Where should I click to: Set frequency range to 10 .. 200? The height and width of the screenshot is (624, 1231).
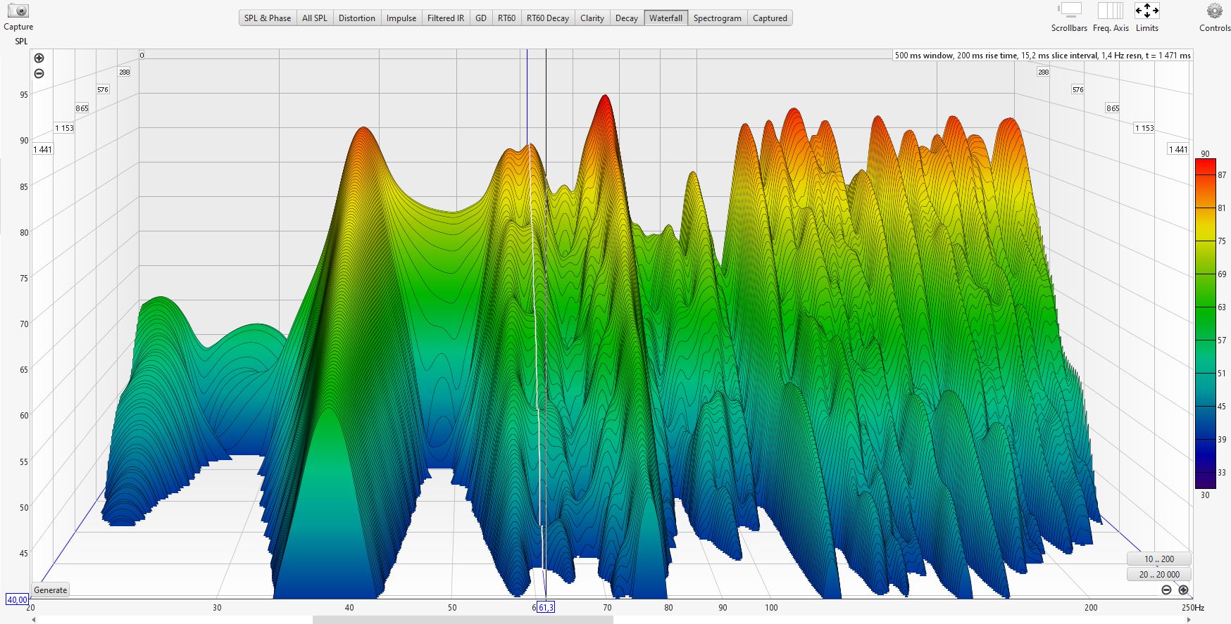[1158, 559]
